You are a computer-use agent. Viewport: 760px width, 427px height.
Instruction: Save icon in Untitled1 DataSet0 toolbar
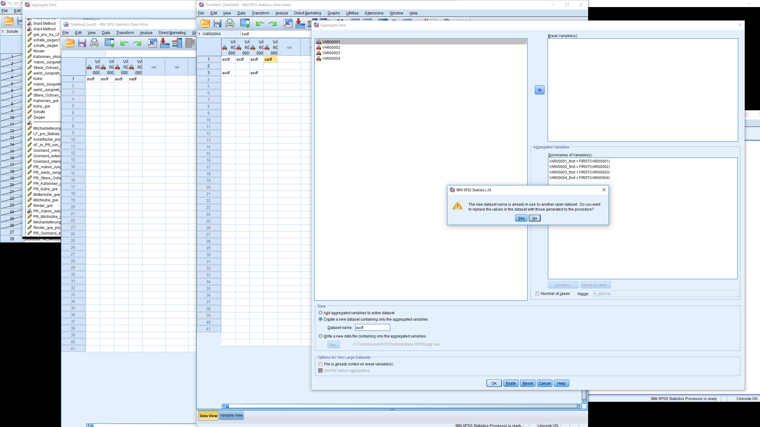(218, 24)
